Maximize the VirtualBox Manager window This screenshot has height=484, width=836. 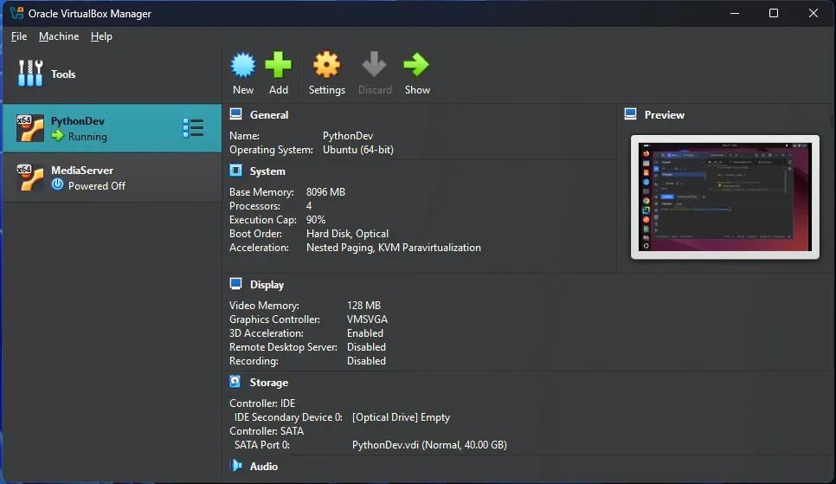click(774, 13)
